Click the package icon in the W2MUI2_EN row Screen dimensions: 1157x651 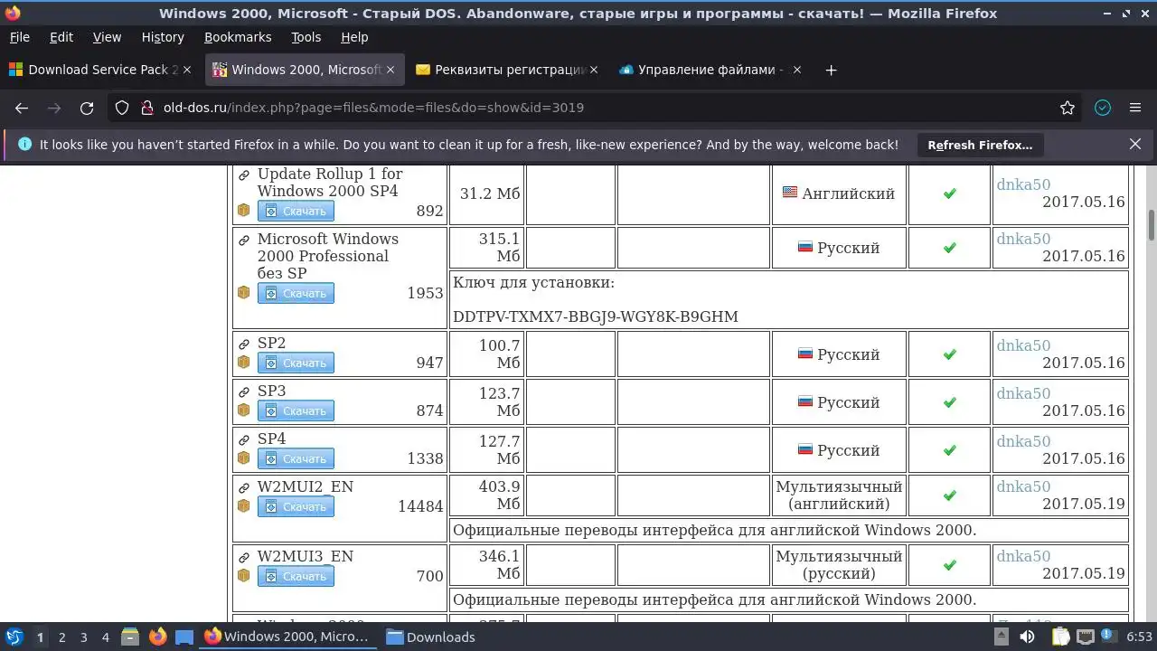pyautogui.click(x=243, y=505)
